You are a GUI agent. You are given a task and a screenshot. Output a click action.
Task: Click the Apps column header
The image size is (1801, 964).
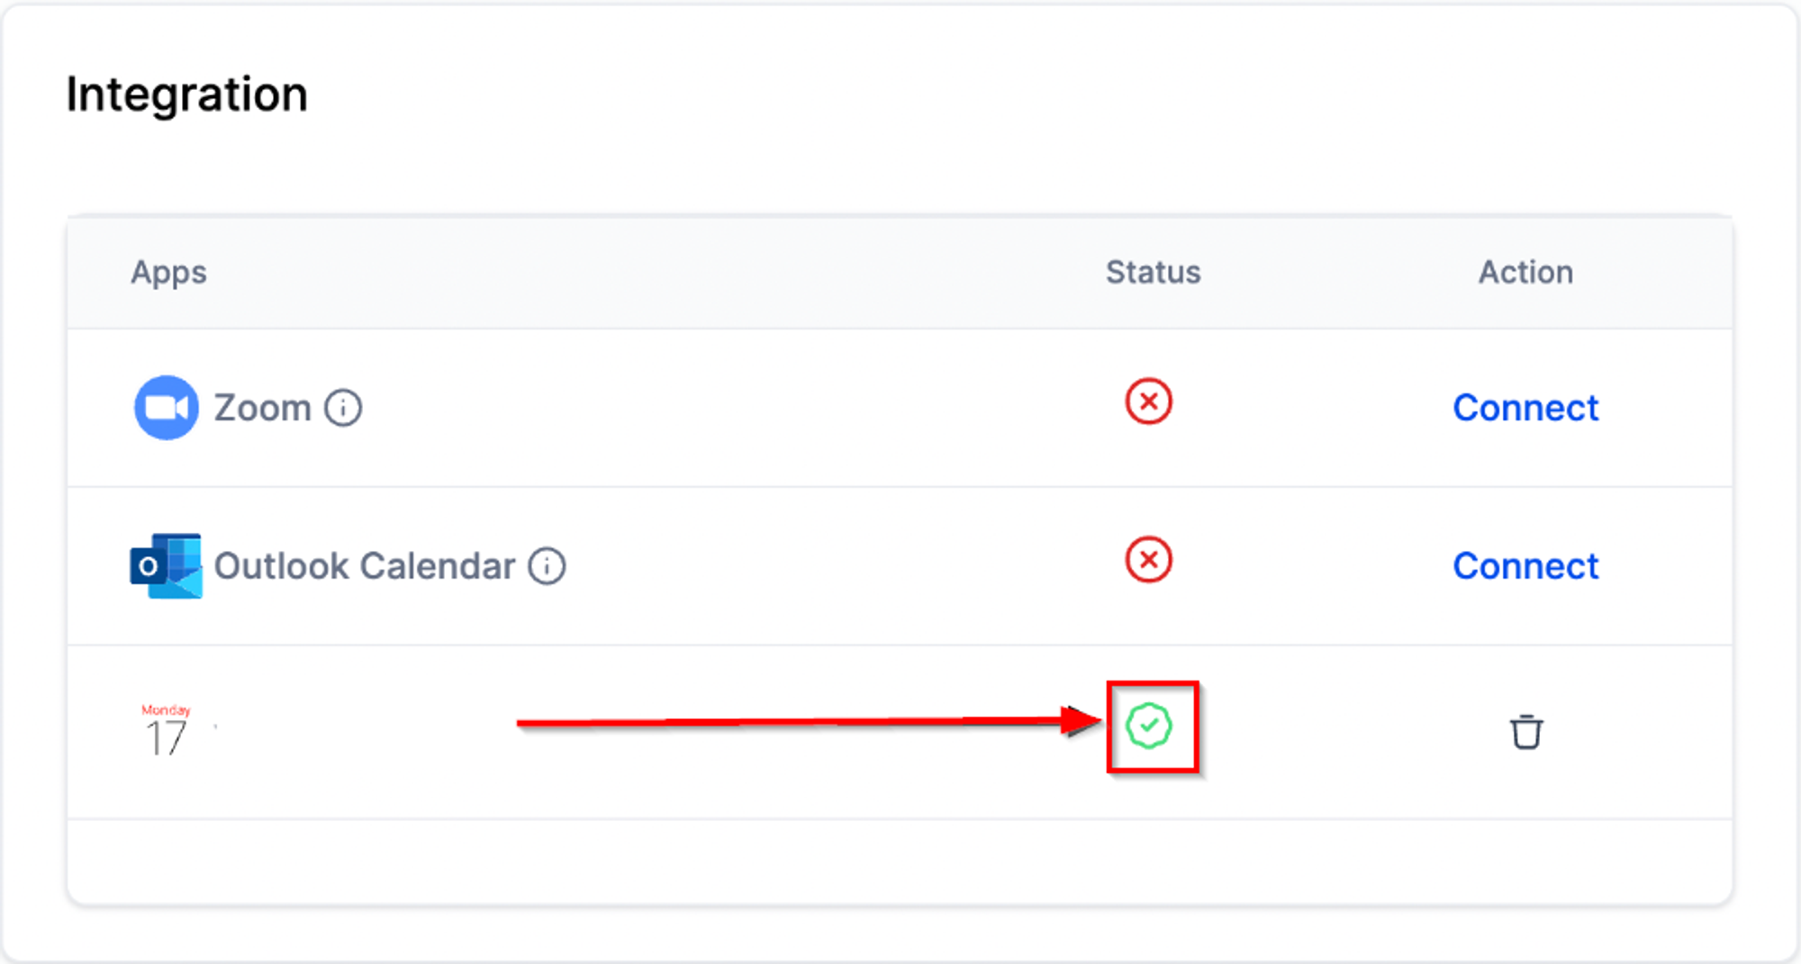pos(168,272)
